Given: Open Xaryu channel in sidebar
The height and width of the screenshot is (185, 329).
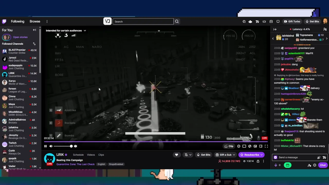Looking at the screenshot, I should point(20,82).
